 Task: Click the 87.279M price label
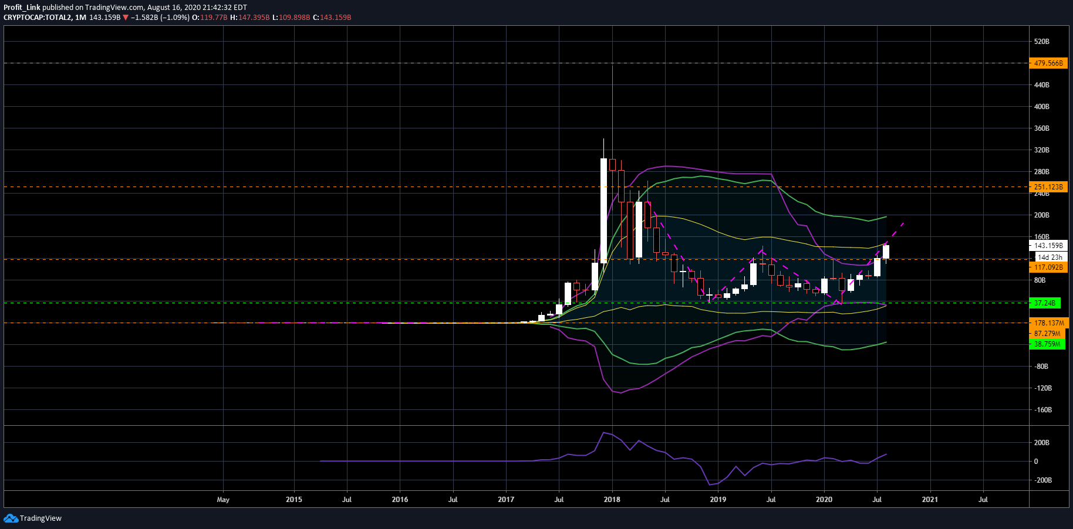[x=1047, y=334]
